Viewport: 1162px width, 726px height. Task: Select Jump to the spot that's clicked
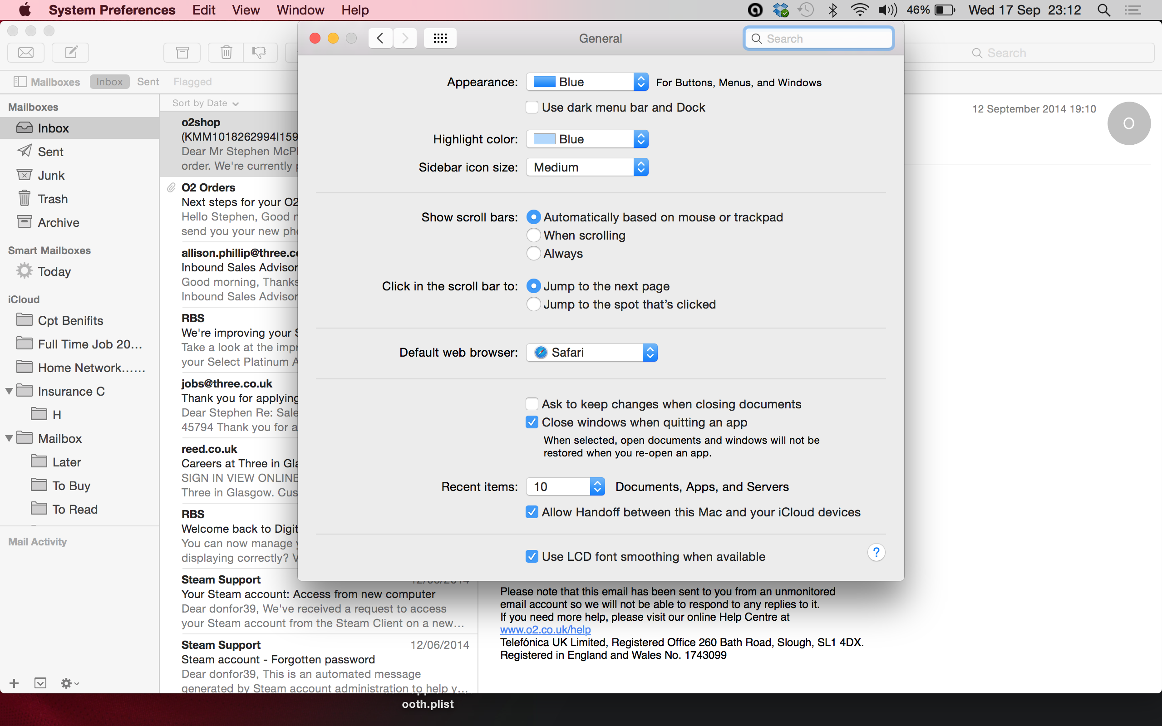(x=533, y=304)
